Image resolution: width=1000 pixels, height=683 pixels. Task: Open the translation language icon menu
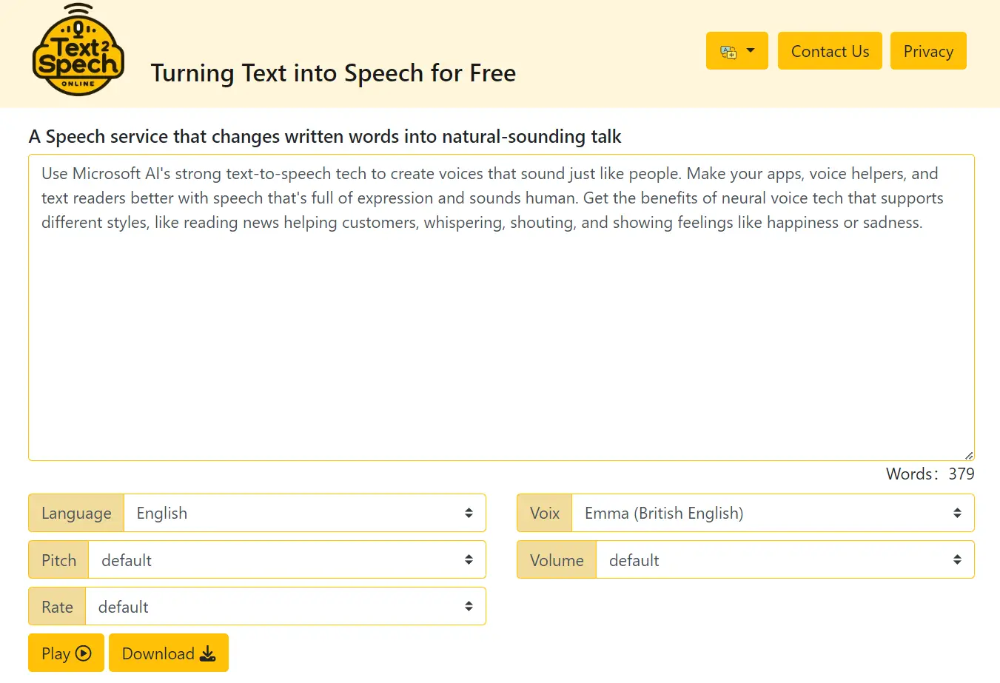point(736,50)
